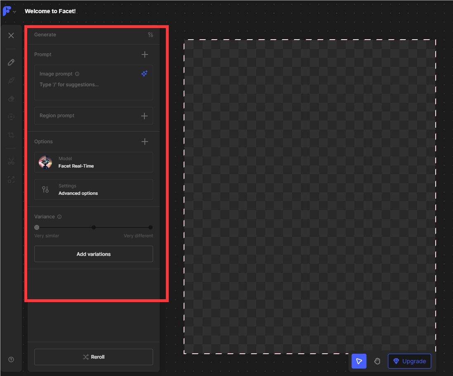This screenshot has width=453, height=376.
Task: Open the Model Facet Real-Time selector
Action: [x=94, y=162]
